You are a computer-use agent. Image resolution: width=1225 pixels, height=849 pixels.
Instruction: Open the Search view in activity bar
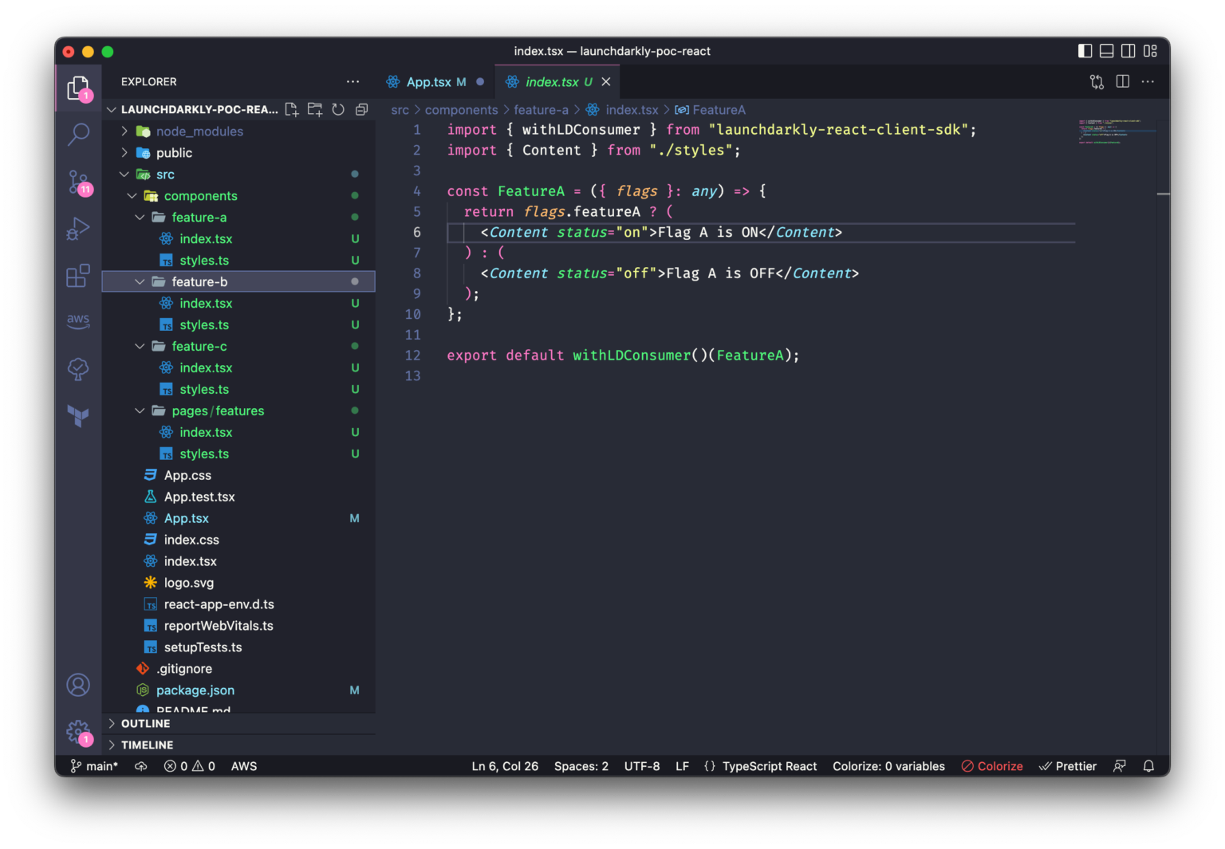tap(78, 134)
